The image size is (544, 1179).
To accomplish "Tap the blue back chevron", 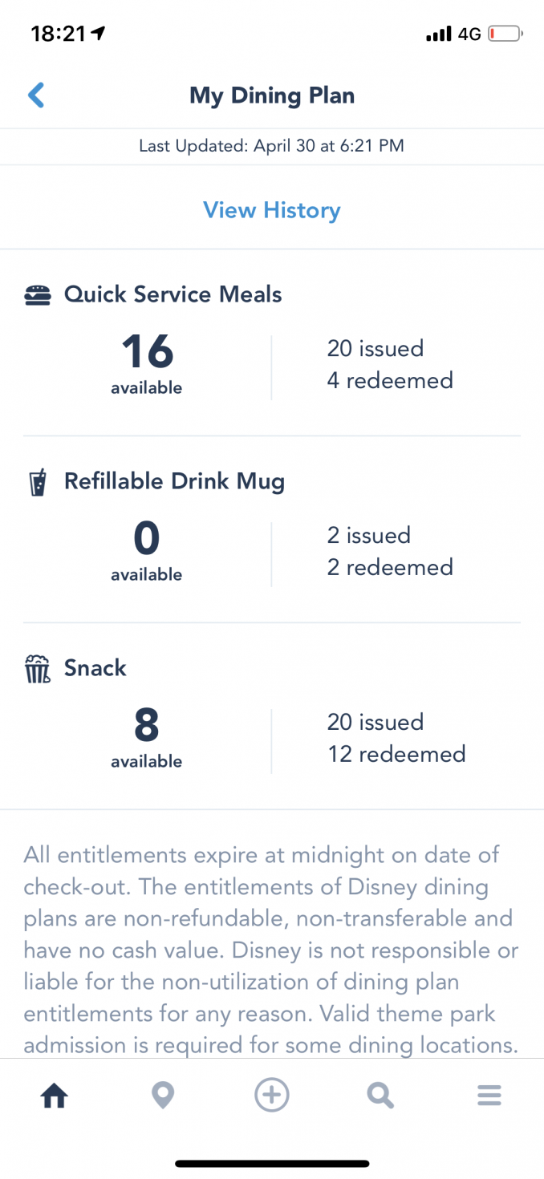I will tap(36, 95).
